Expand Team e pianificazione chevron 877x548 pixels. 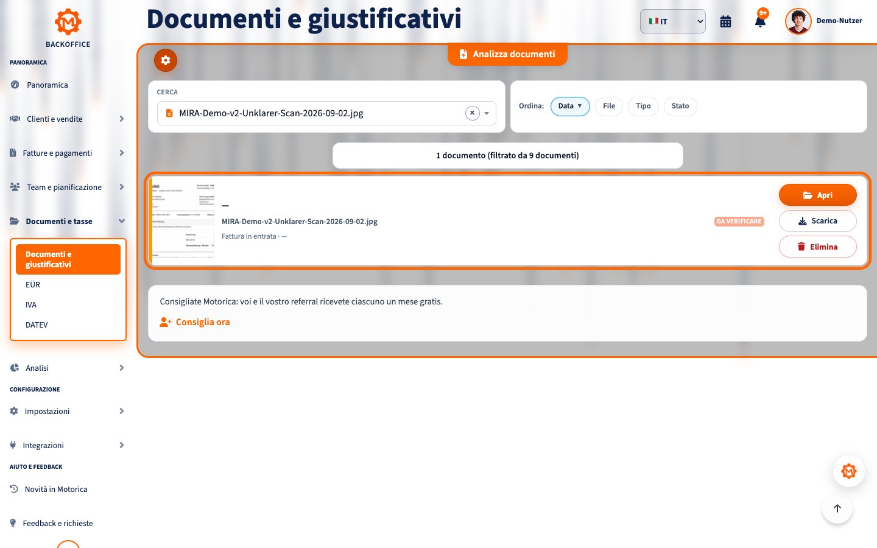(122, 187)
